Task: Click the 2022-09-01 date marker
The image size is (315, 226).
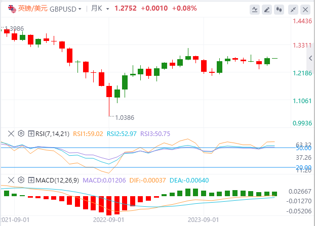Action: pyautogui.click(x=109, y=220)
